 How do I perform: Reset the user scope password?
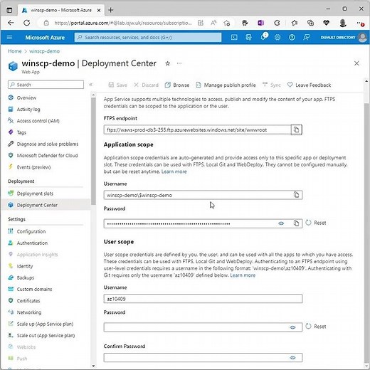pos(316,327)
